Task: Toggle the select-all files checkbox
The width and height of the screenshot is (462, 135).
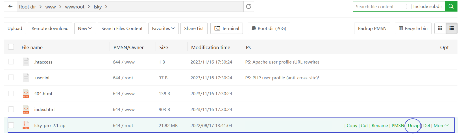Action: (x=11, y=47)
